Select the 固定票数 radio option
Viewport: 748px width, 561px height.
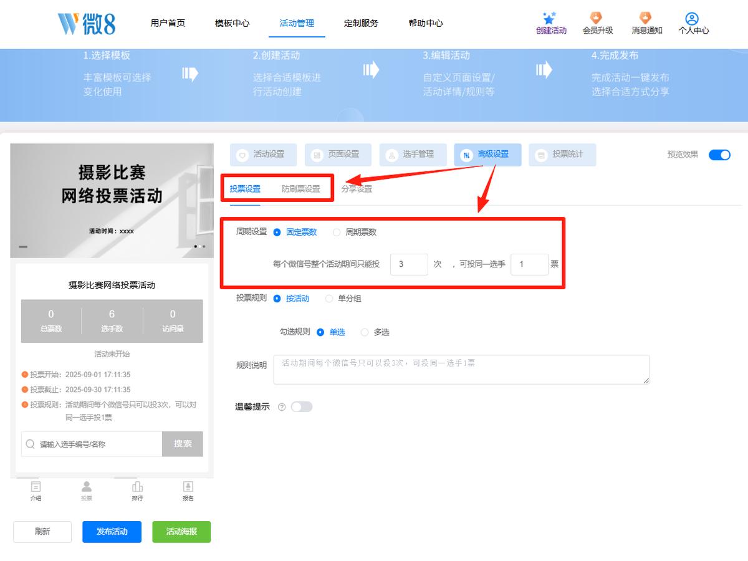tap(277, 233)
